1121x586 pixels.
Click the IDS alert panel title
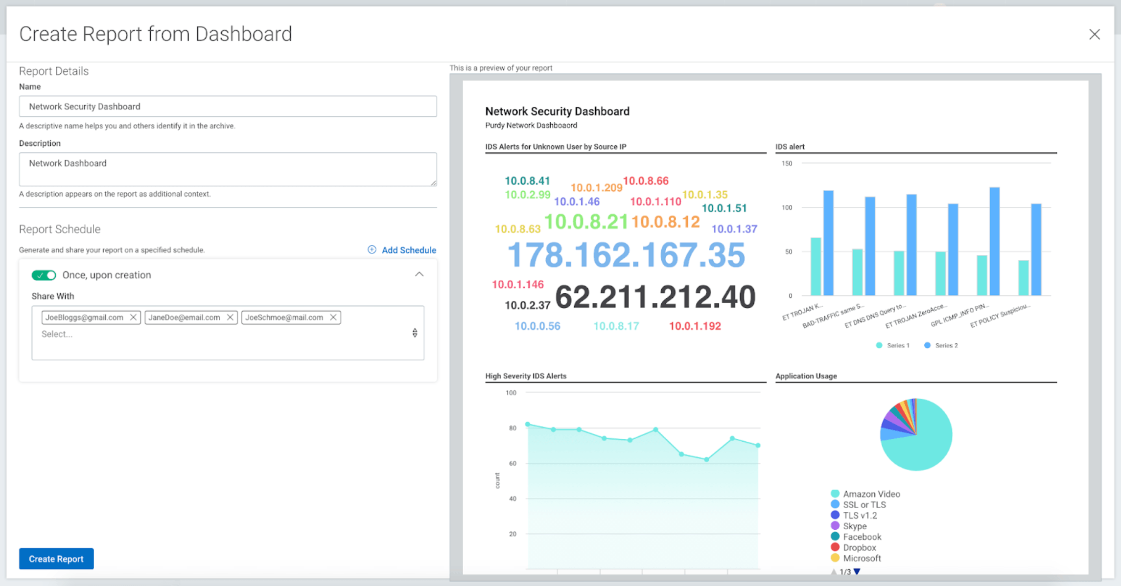click(x=790, y=147)
